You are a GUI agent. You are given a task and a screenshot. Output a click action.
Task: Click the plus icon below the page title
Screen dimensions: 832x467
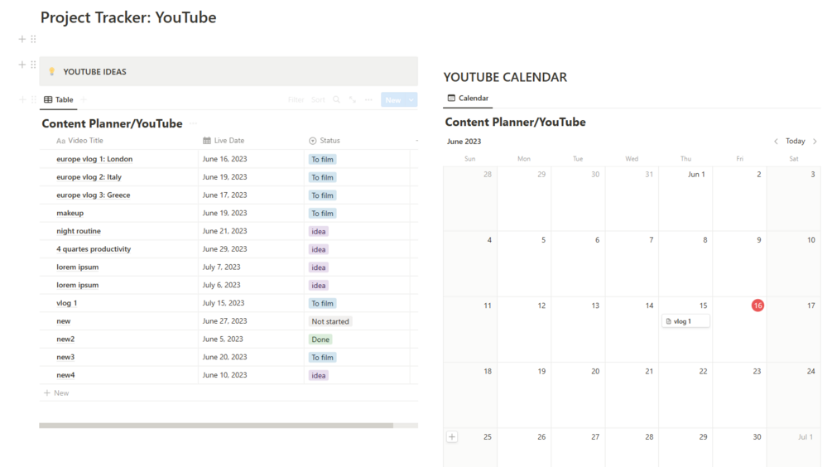point(22,39)
